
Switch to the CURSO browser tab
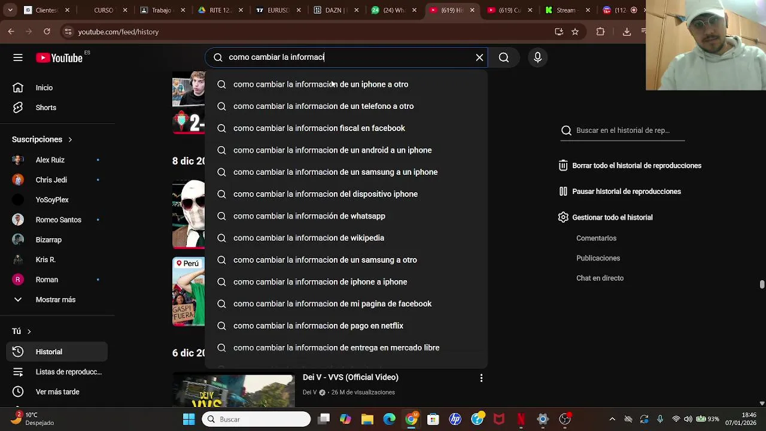click(x=104, y=10)
